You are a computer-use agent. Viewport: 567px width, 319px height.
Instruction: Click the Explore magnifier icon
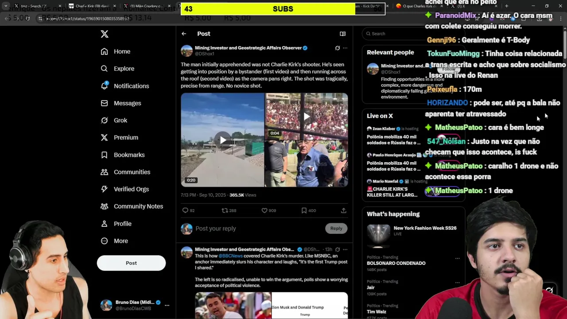(104, 69)
